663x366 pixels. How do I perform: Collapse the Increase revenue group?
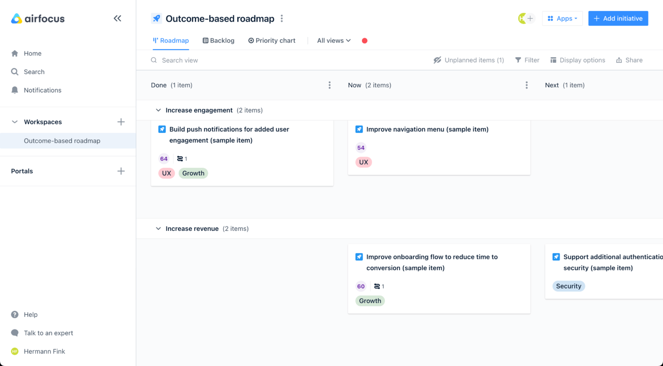(158, 228)
